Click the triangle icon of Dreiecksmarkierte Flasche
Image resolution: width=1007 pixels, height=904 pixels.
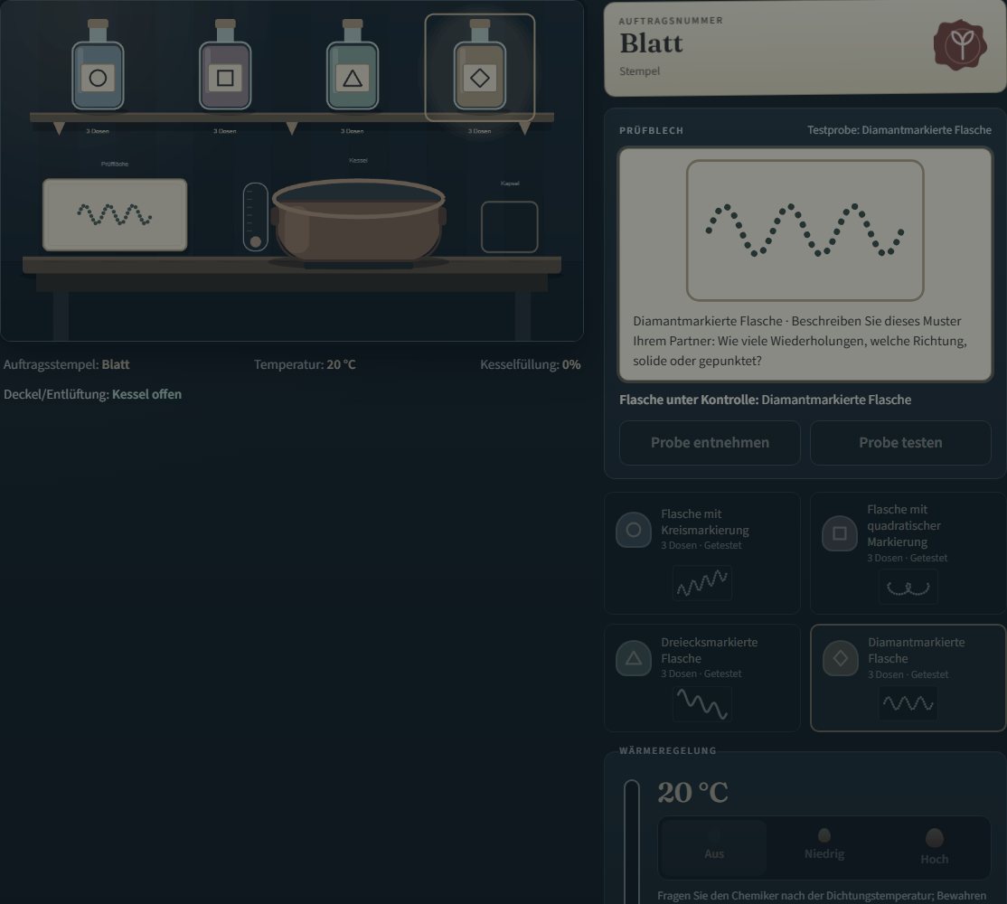[x=634, y=658]
